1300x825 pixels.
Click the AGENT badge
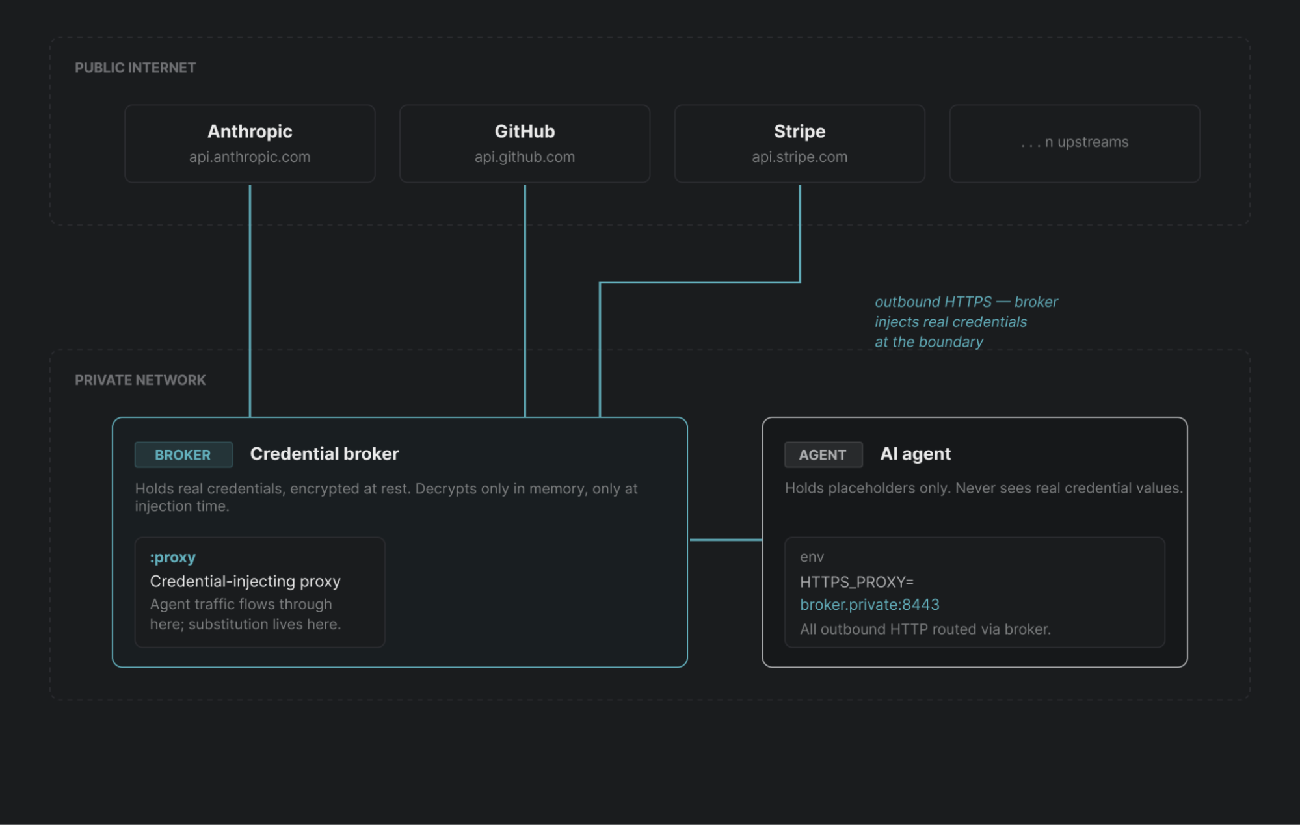click(x=823, y=455)
